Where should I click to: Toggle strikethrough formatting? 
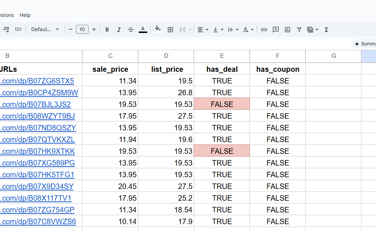[131, 30]
